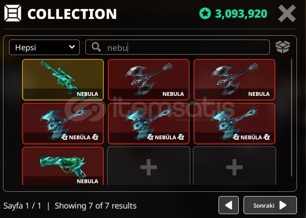Select the second dark Nebula axe
The image size is (306, 218).
click(234, 80)
